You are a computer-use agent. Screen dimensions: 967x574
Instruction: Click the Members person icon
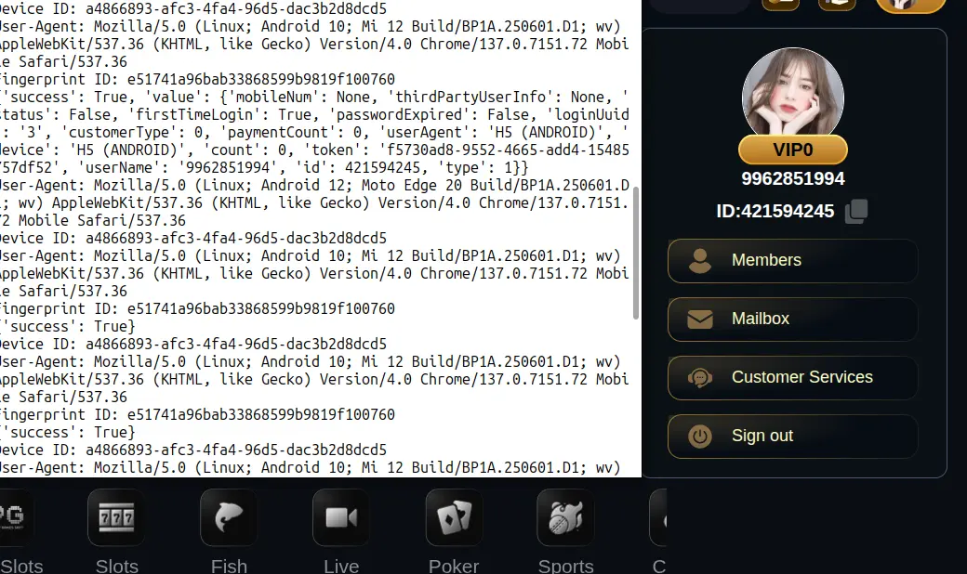pos(700,260)
